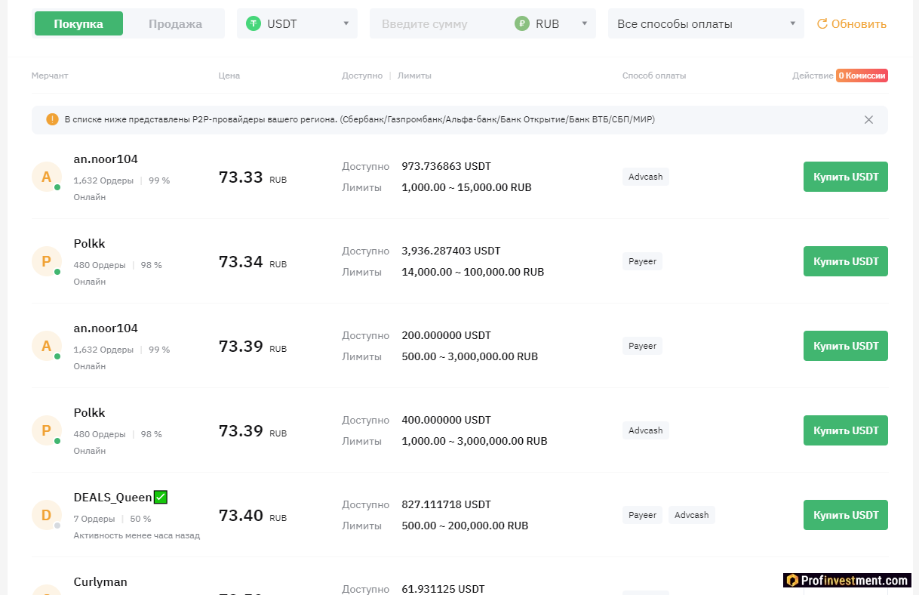Open merchant an.noor104 priced 73.33
Image resolution: width=919 pixels, height=595 pixels.
pyautogui.click(x=106, y=159)
